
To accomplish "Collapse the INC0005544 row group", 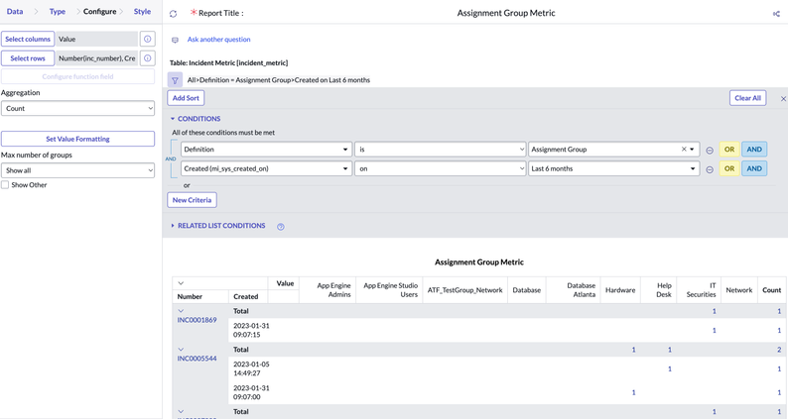I will tap(181, 350).
